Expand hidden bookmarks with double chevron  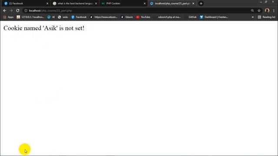[x=253, y=17]
